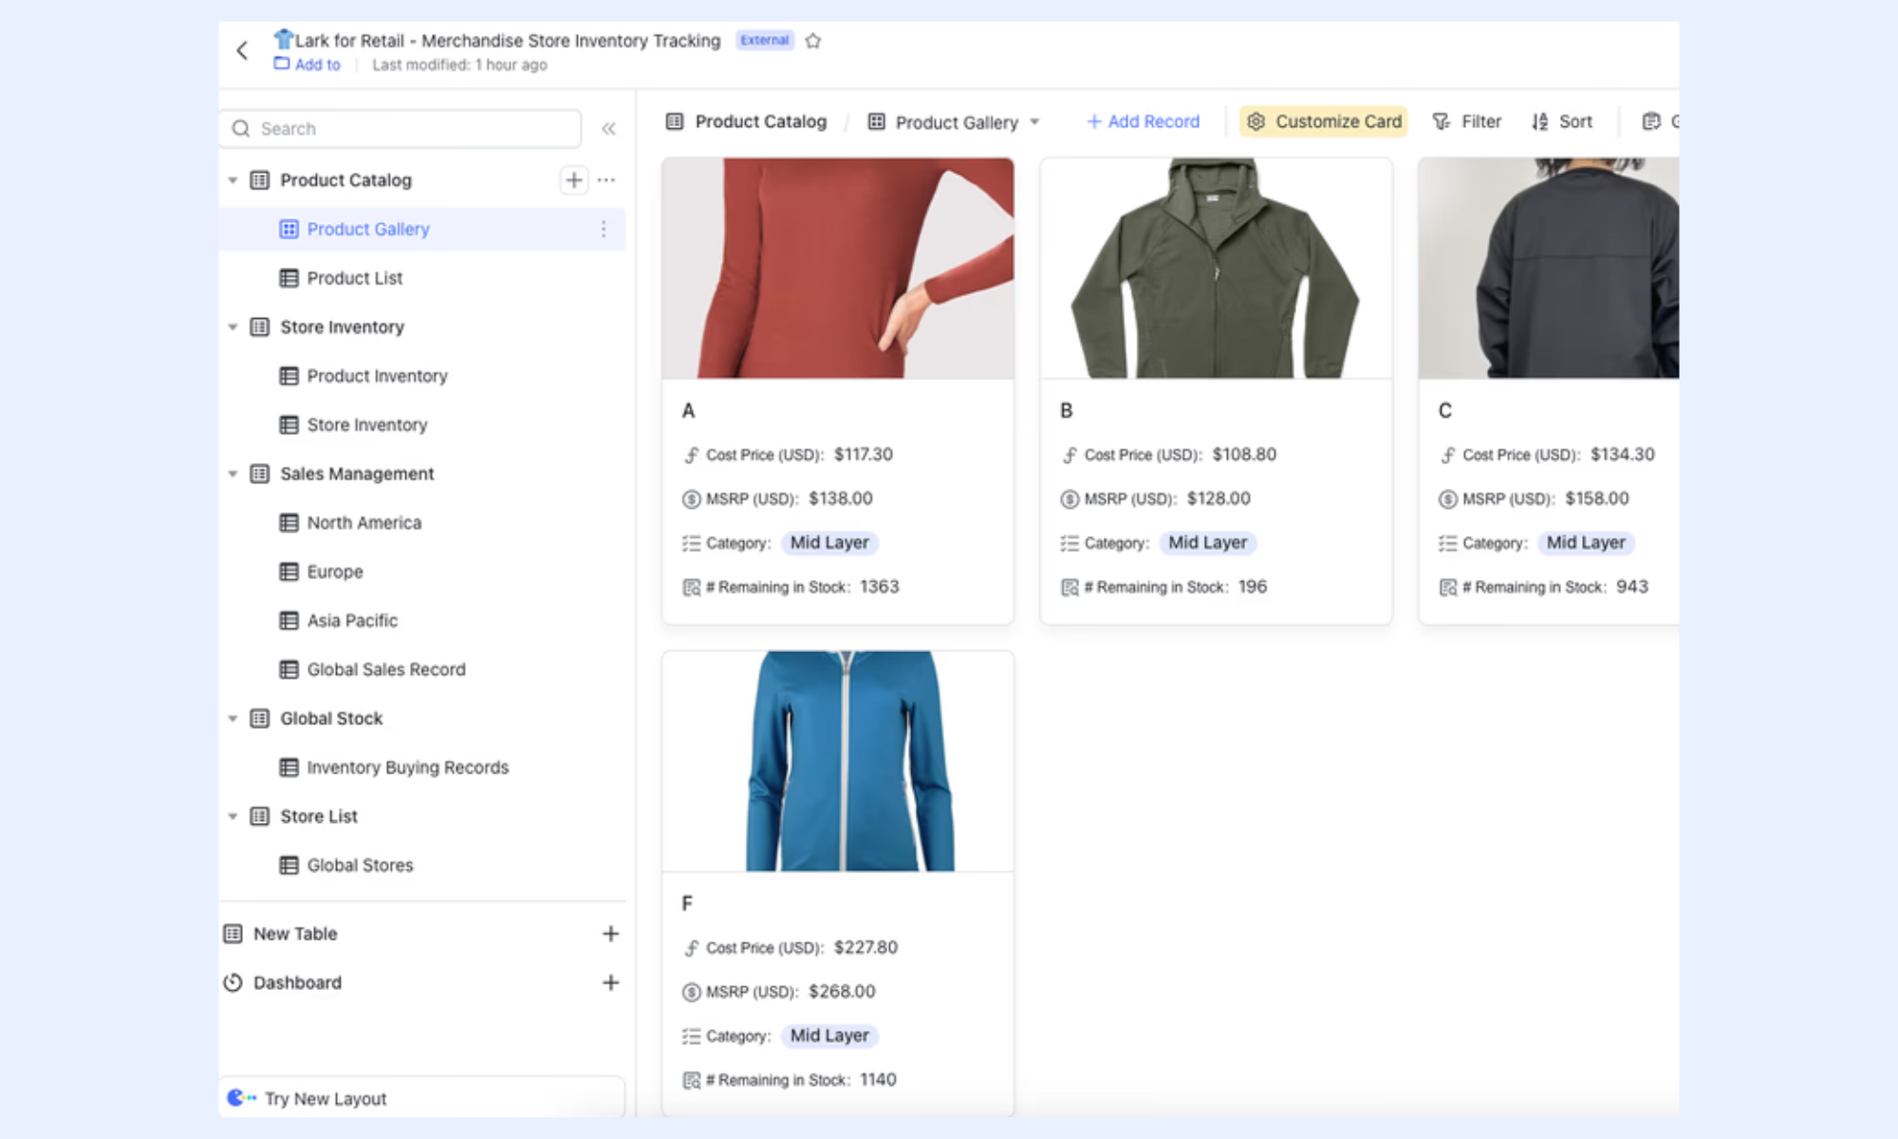
Task: Click the Dashboard clock icon
Action: tap(233, 982)
